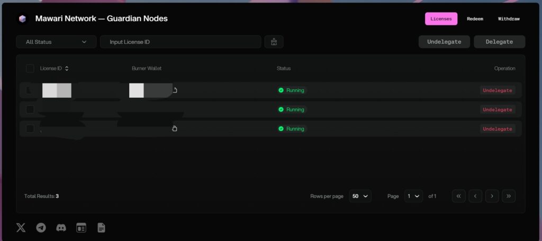Open the Page number dropdown
This screenshot has width=542, height=241.
click(413, 196)
